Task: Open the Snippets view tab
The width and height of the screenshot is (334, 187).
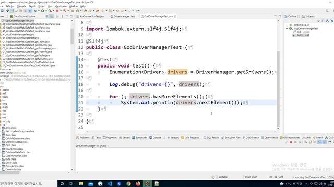Action: 308,16
